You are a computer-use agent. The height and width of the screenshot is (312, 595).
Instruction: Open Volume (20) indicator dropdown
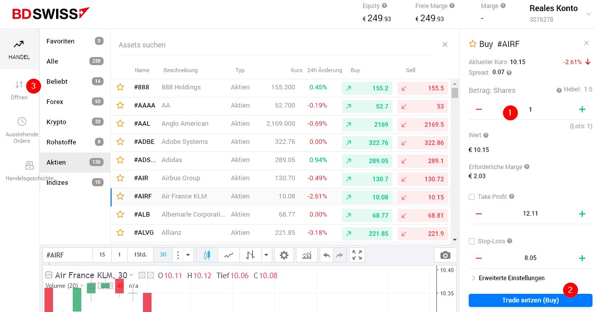coord(82,286)
